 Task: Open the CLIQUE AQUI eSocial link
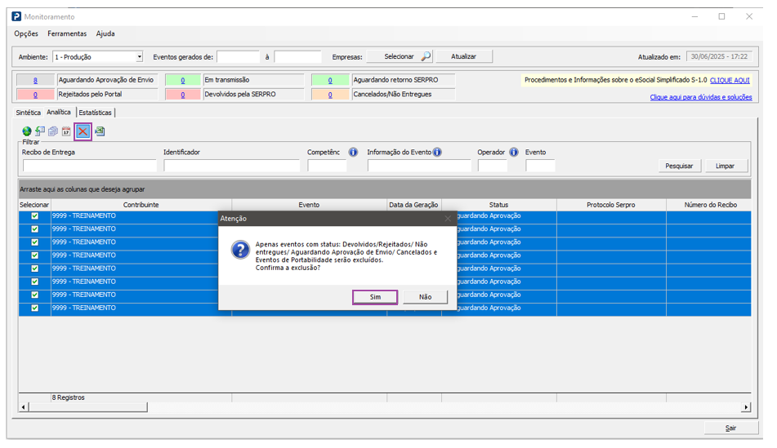pos(730,80)
